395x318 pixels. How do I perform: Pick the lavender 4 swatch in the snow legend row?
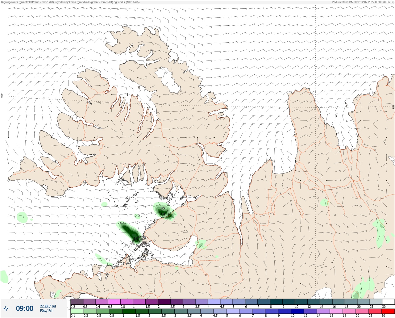click(214, 302)
